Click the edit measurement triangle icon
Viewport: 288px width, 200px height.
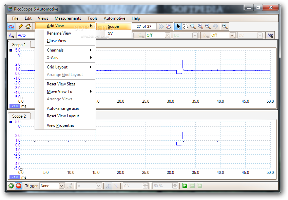click(x=200, y=186)
